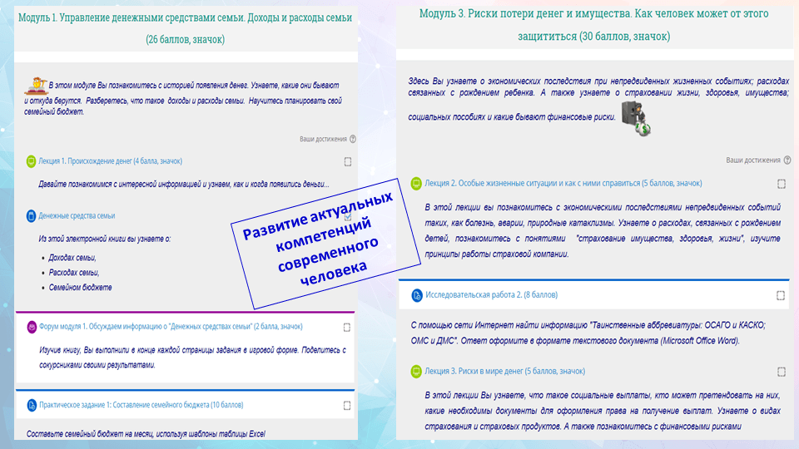Click text about ОСАГО и КАСКО abbreviations
Viewport: 799px width, 449px height.
point(588,333)
